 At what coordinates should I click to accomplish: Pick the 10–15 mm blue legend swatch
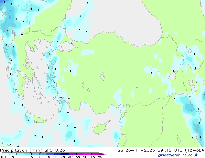[43, 154]
